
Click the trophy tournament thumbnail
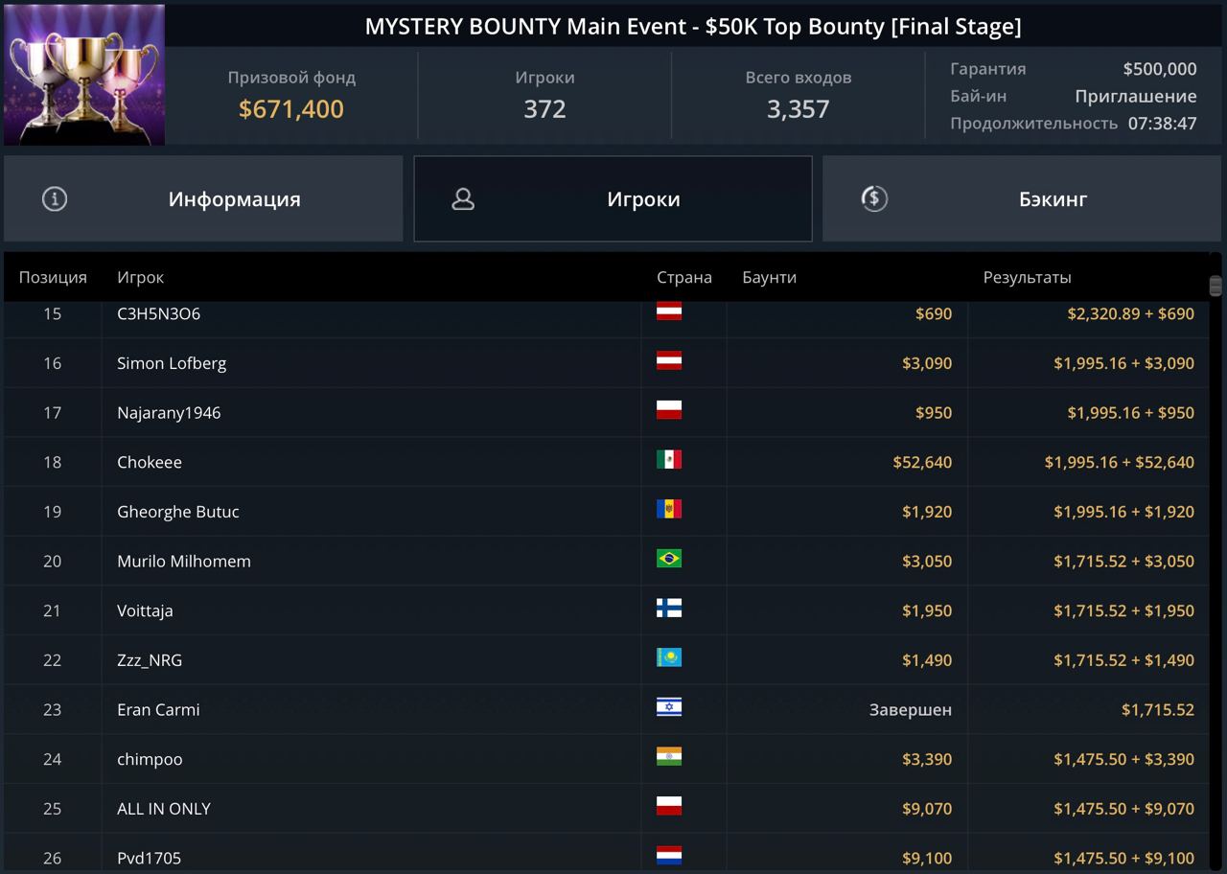pos(84,75)
